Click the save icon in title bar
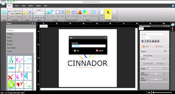Screen dimensions: 175x94 pos(11,1)
